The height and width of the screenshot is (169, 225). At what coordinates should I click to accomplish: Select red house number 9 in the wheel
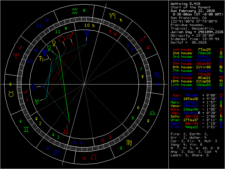click(x=110, y=31)
